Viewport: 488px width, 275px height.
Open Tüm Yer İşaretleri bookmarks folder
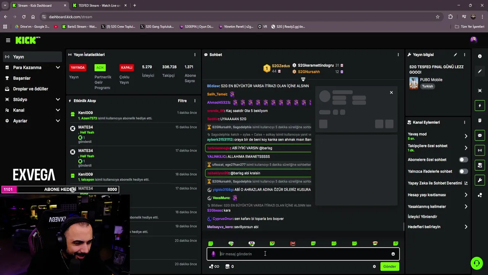(x=469, y=27)
